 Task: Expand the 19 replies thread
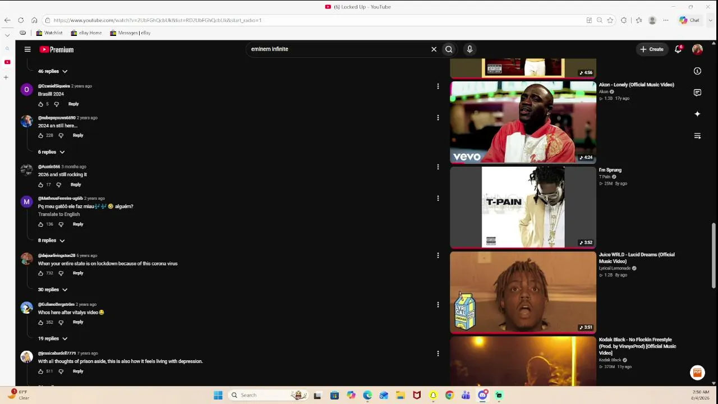[x=53, y=338]
